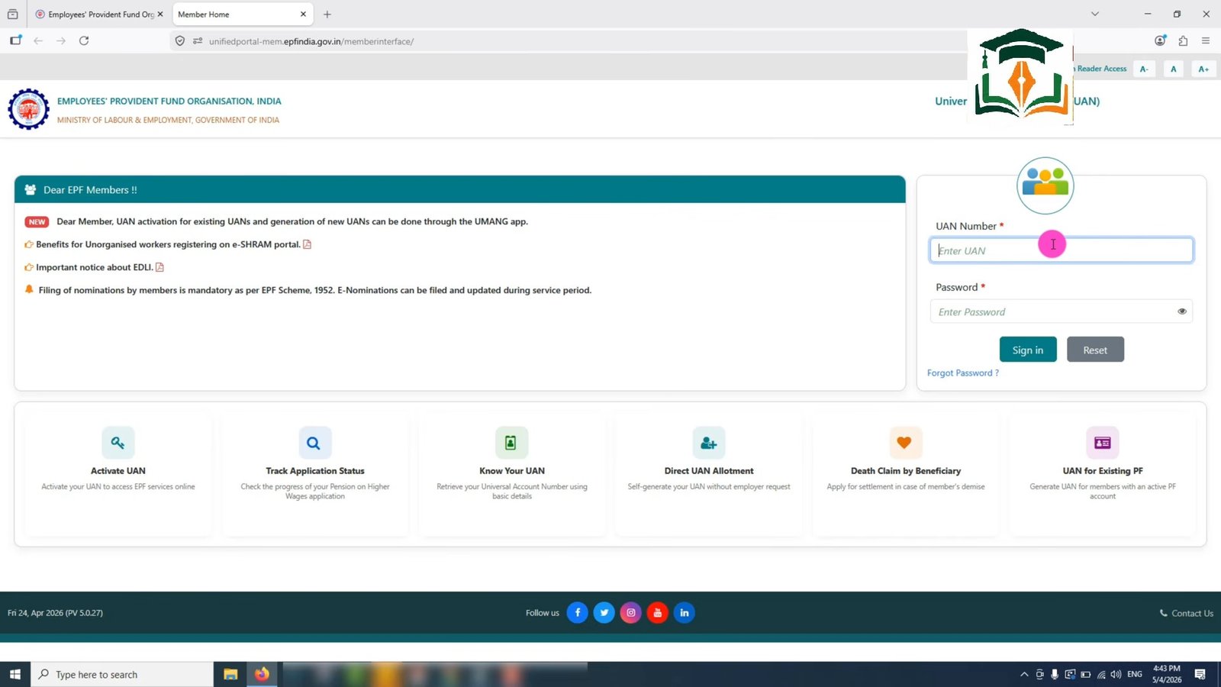Open the Facebook follow icon

click(578, 612)
